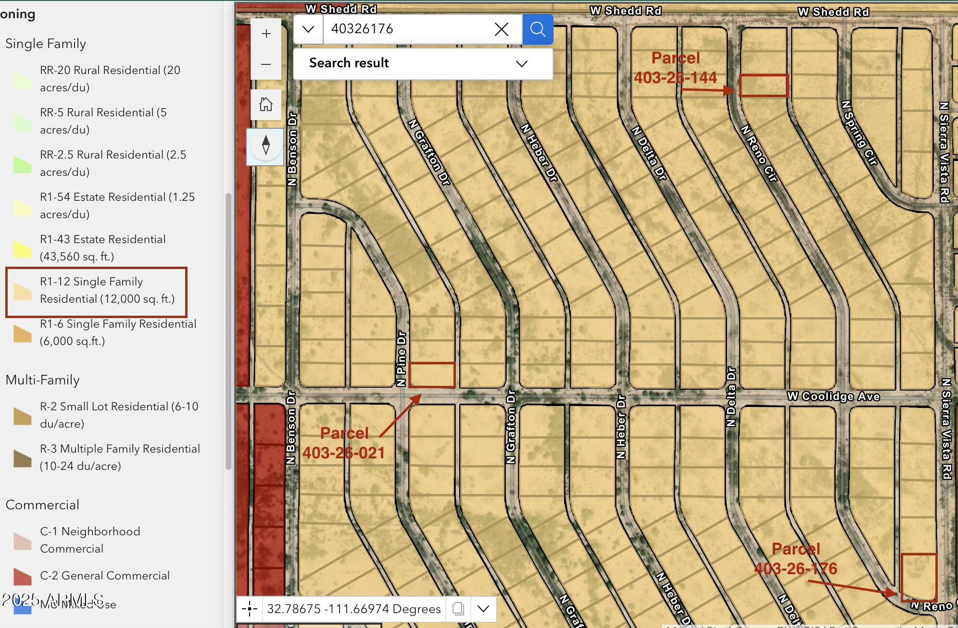Select the highlighted parcel 403-26-021 on the map
958x628 pixels.
pos(431,375)
